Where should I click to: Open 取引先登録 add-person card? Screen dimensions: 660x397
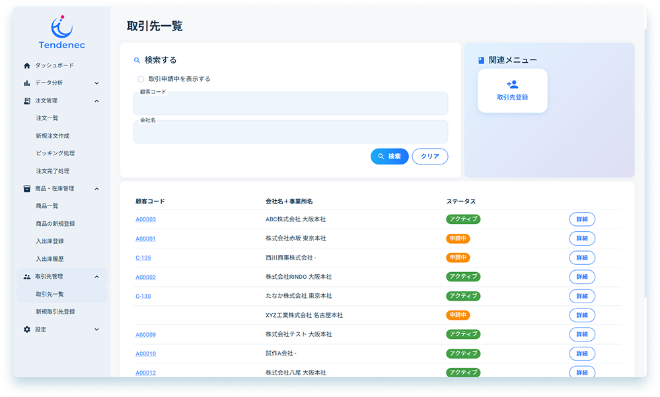[512, 90]
